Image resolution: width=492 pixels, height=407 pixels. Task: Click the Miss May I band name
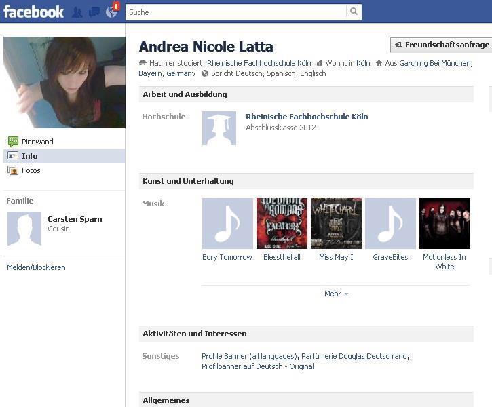336,257
